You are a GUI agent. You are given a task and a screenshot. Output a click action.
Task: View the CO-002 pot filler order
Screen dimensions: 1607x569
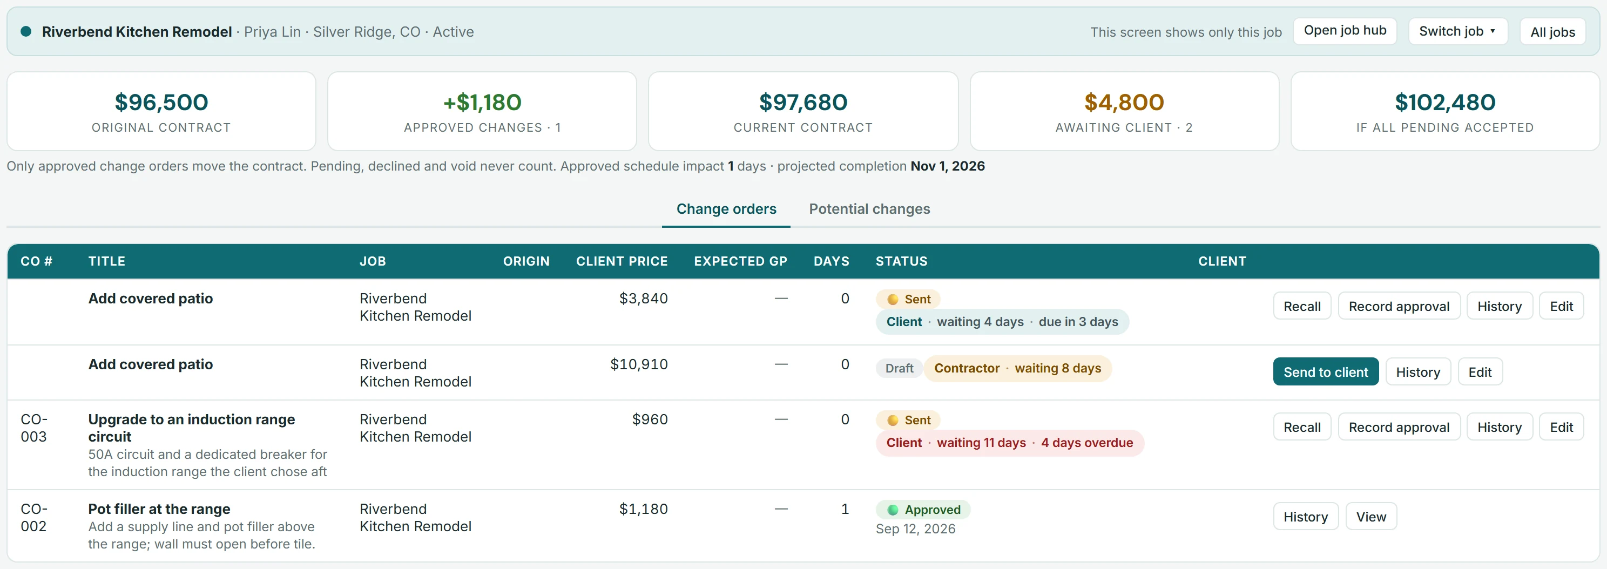point(1370,517)
